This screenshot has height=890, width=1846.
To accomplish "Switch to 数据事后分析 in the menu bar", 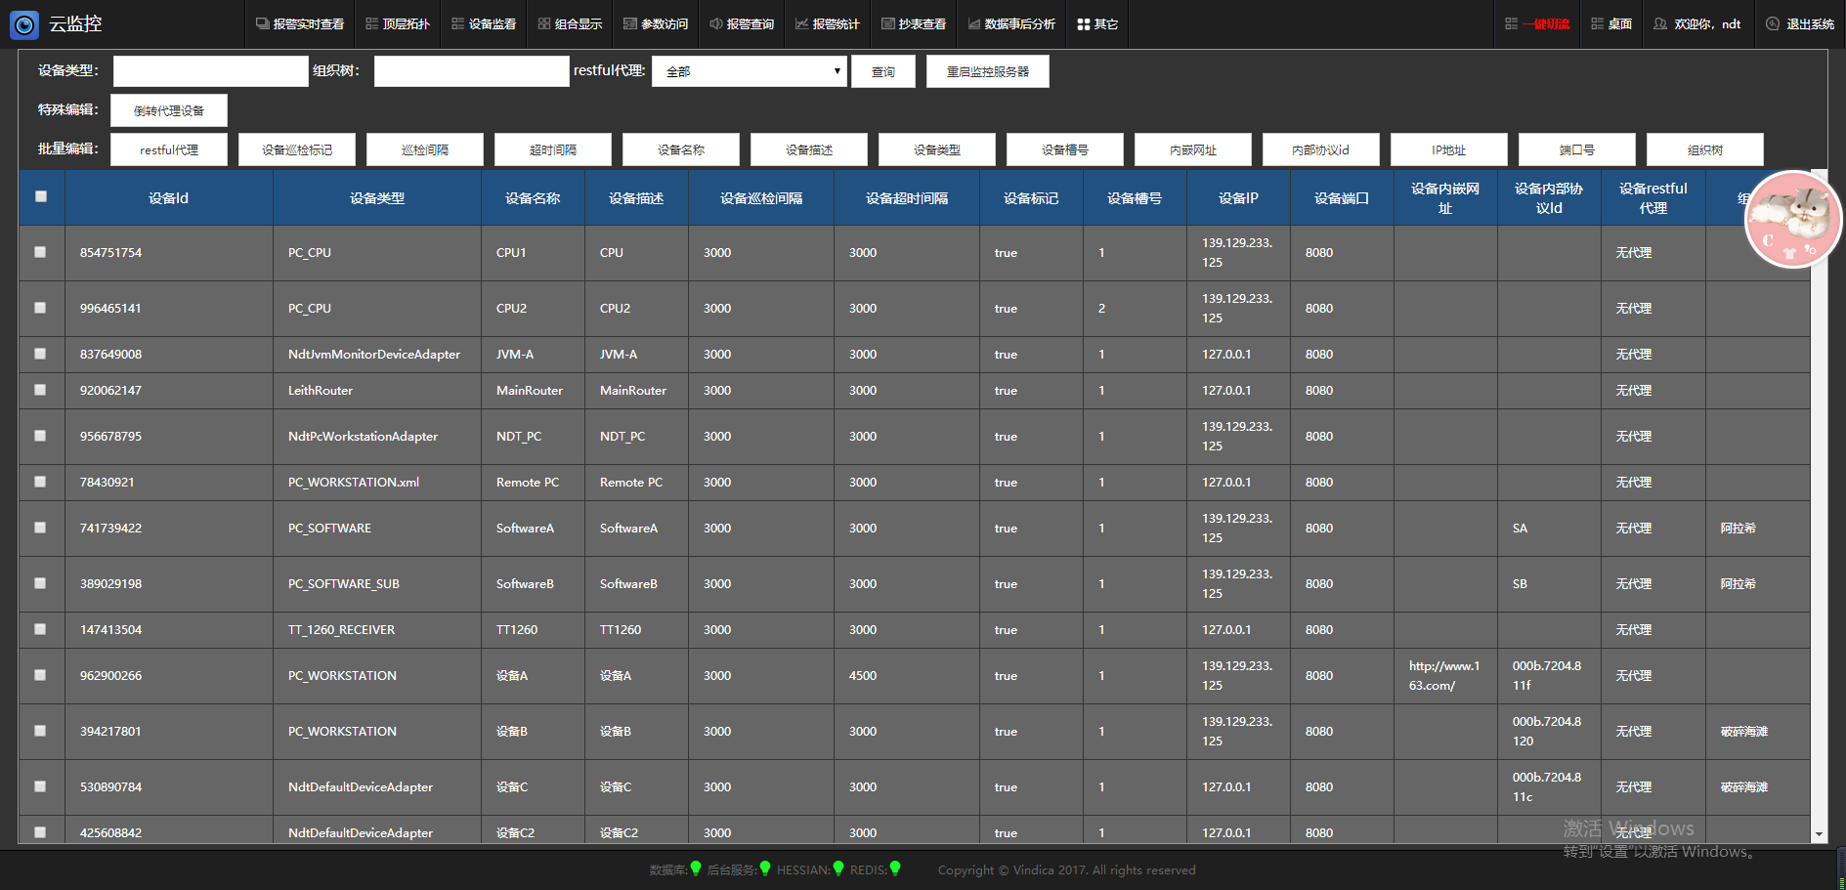I will coord(1011,24).
